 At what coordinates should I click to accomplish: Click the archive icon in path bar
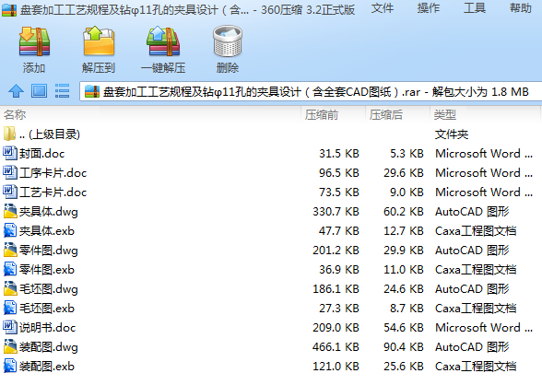(92, 91)
